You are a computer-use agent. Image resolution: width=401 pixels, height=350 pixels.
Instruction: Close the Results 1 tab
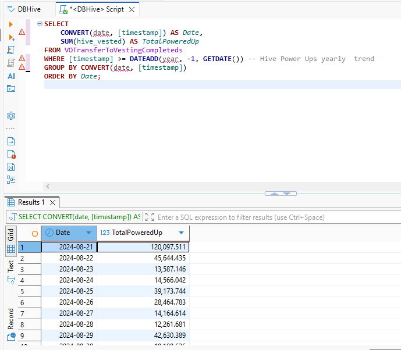[53, 202]
